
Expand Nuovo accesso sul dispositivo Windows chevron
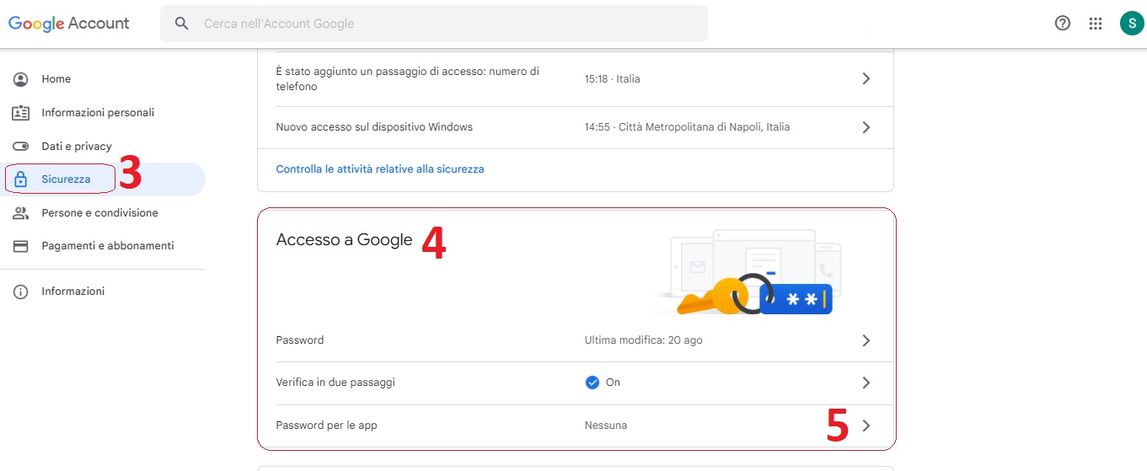[866, 127]
